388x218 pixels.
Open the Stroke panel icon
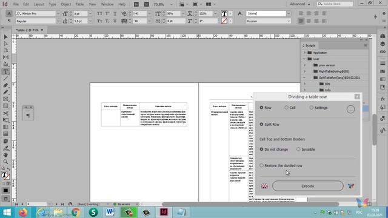click(383, 63)
